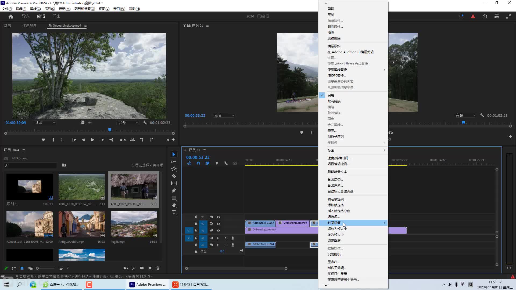Viewport: 516px width, 290px height.
Task: Open source monitor settings wrench
Action: pos(145,122)
